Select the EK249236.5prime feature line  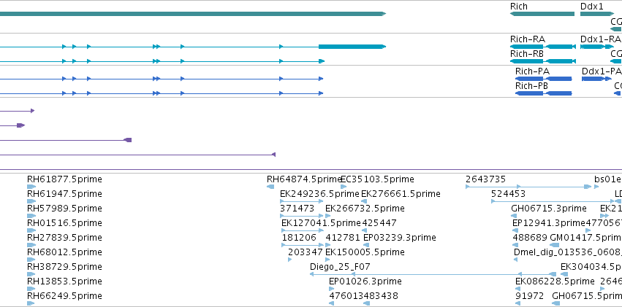[302, 201]
